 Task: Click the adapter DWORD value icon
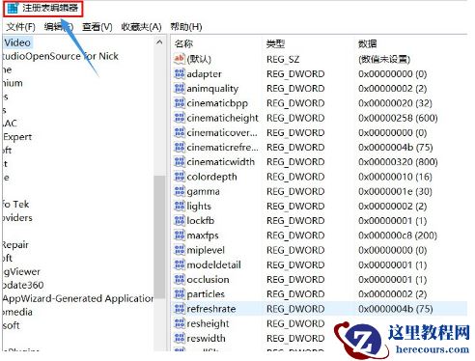[180, 73]
